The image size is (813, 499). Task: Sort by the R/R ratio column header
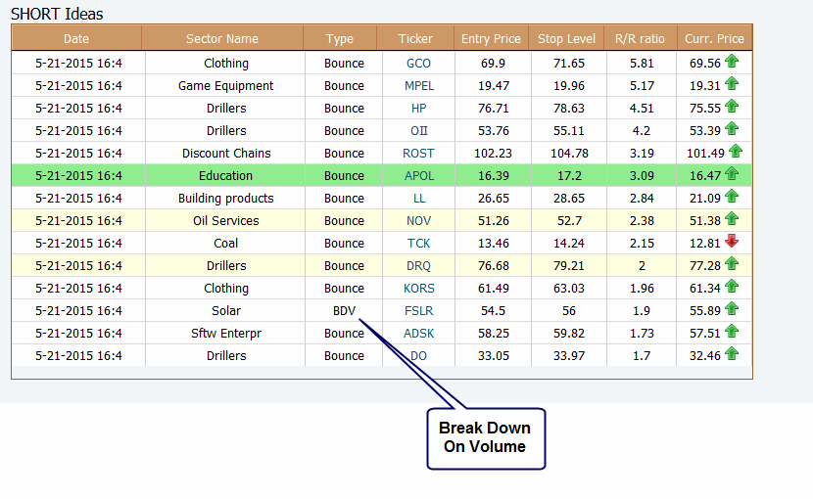640,38
